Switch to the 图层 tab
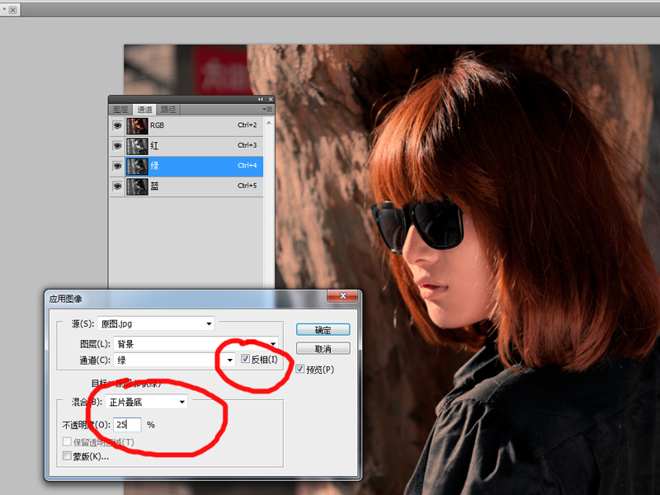Viewport: 660px width, 495px height. [x=120, y=109]
